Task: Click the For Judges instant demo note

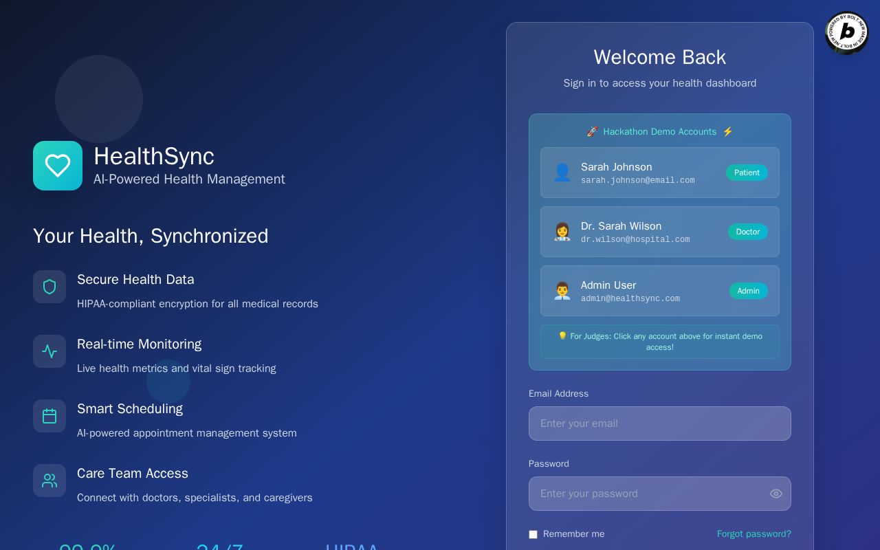Action: (660, 342)
